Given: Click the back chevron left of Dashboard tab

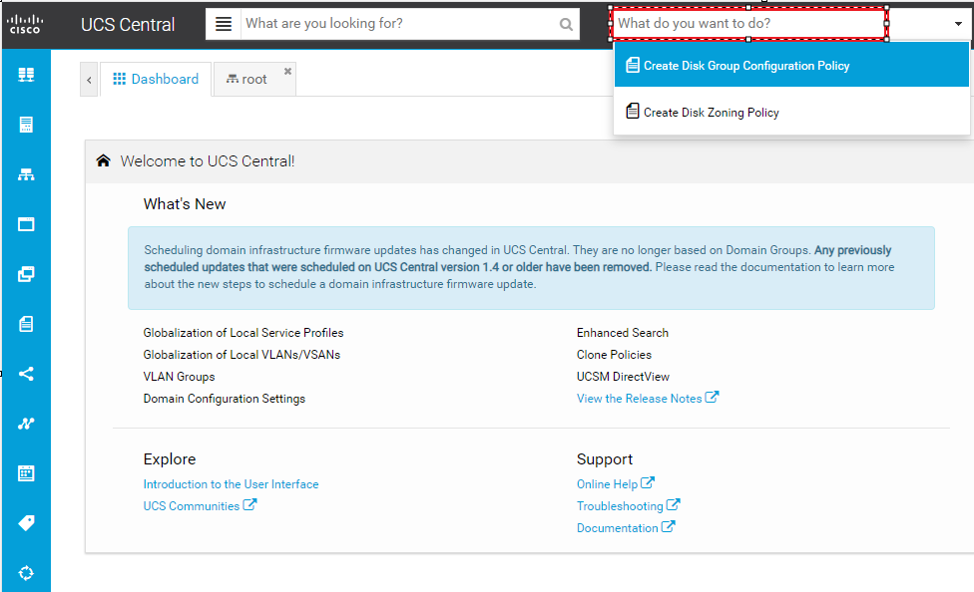Looking at the screenshot, I should (x=88, y=79).
